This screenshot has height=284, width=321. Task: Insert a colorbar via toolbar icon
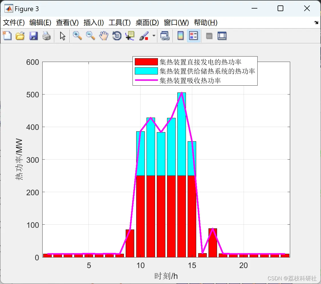point(180,36)
